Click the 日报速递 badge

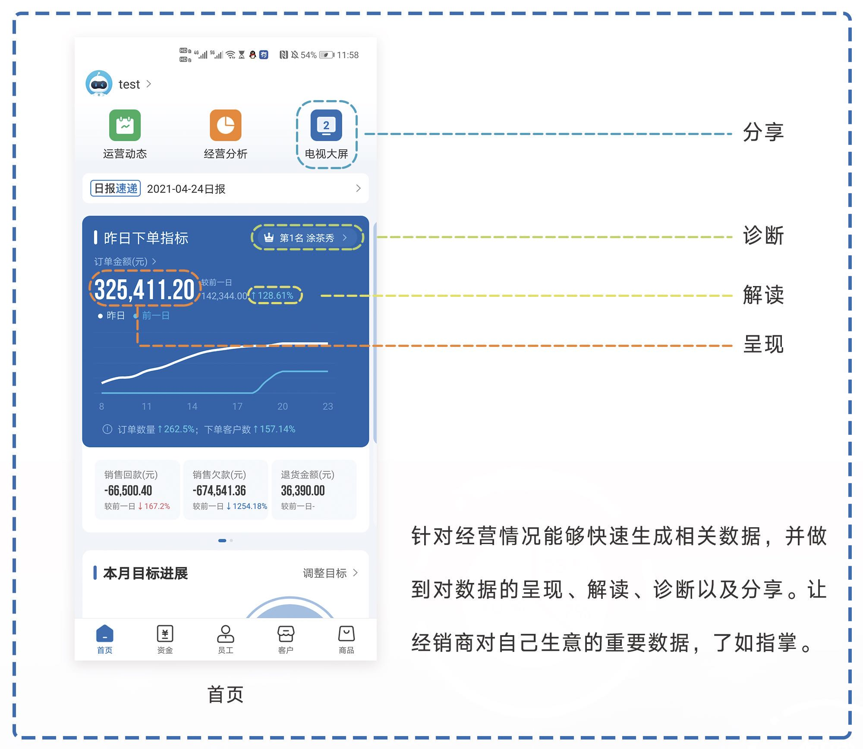click(116, 189)
